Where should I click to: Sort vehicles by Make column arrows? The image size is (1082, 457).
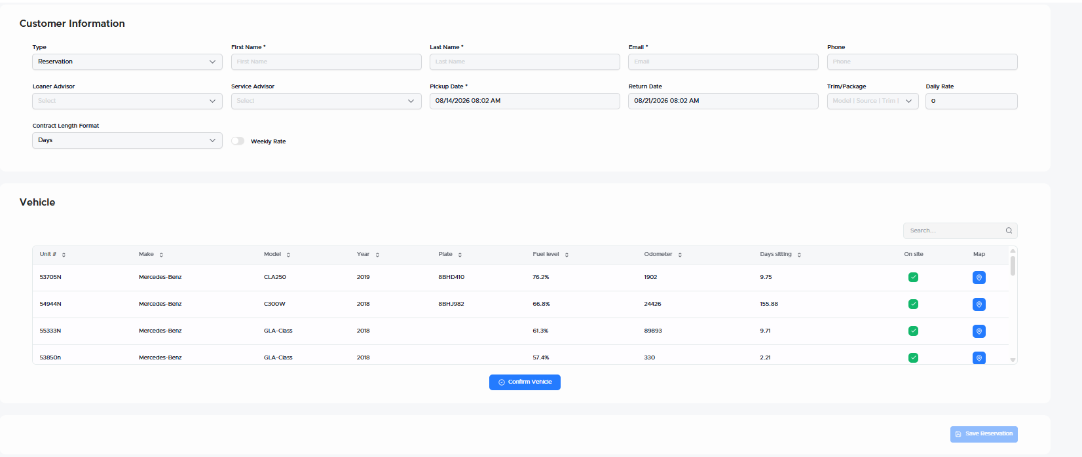click(161, 255)
